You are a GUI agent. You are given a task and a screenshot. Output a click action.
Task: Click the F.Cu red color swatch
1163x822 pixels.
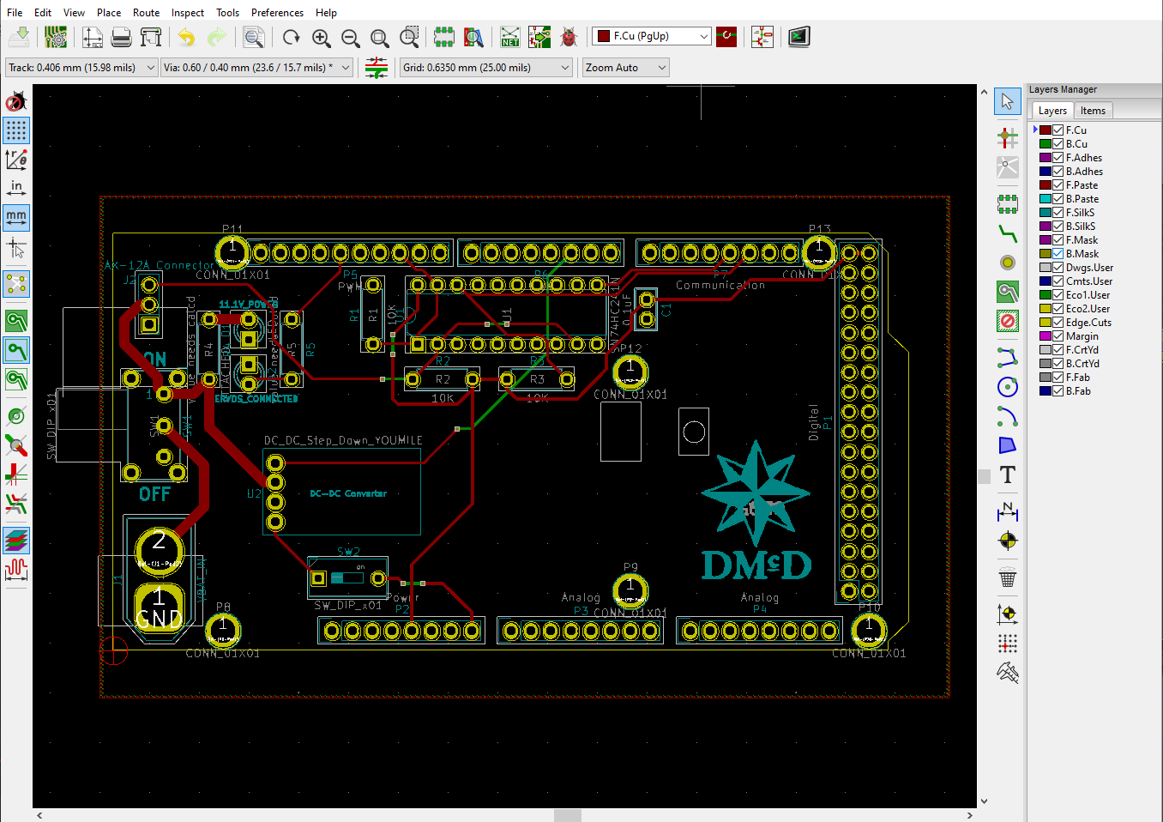tap(1045, 130)
